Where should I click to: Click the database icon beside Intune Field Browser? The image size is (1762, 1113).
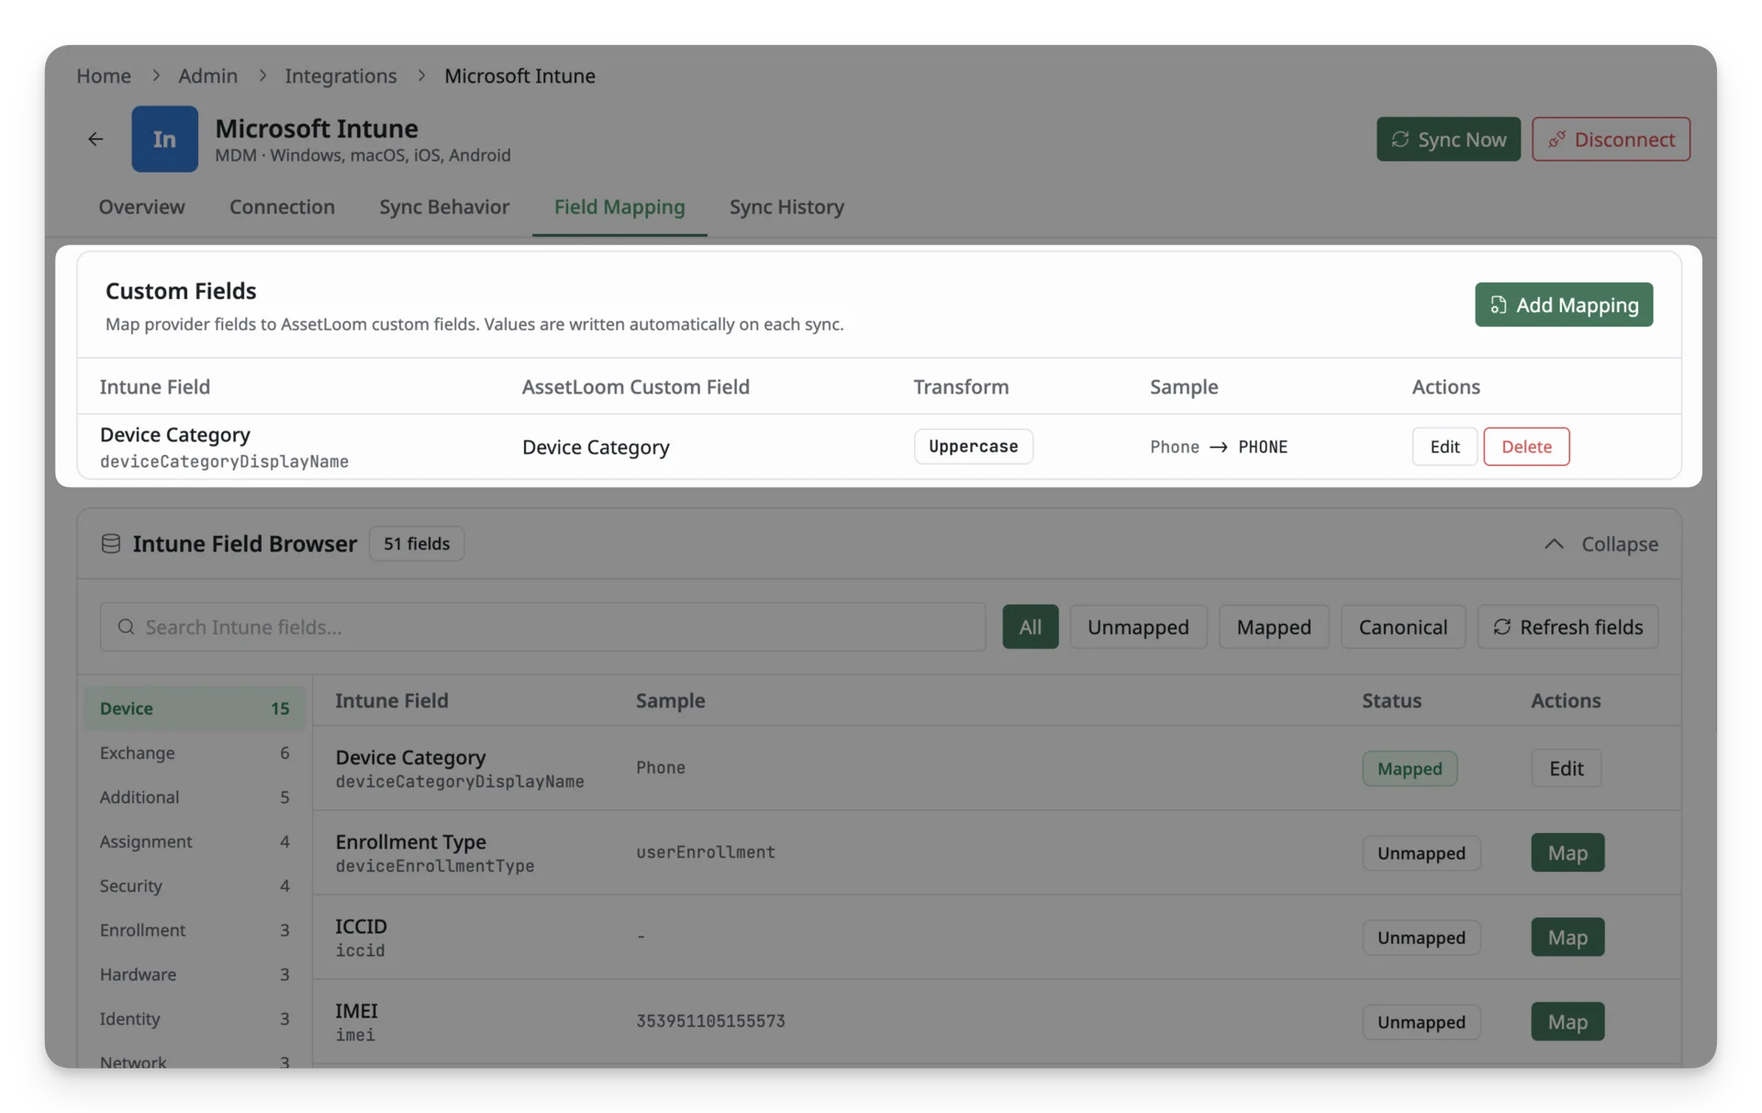[111, 544]
